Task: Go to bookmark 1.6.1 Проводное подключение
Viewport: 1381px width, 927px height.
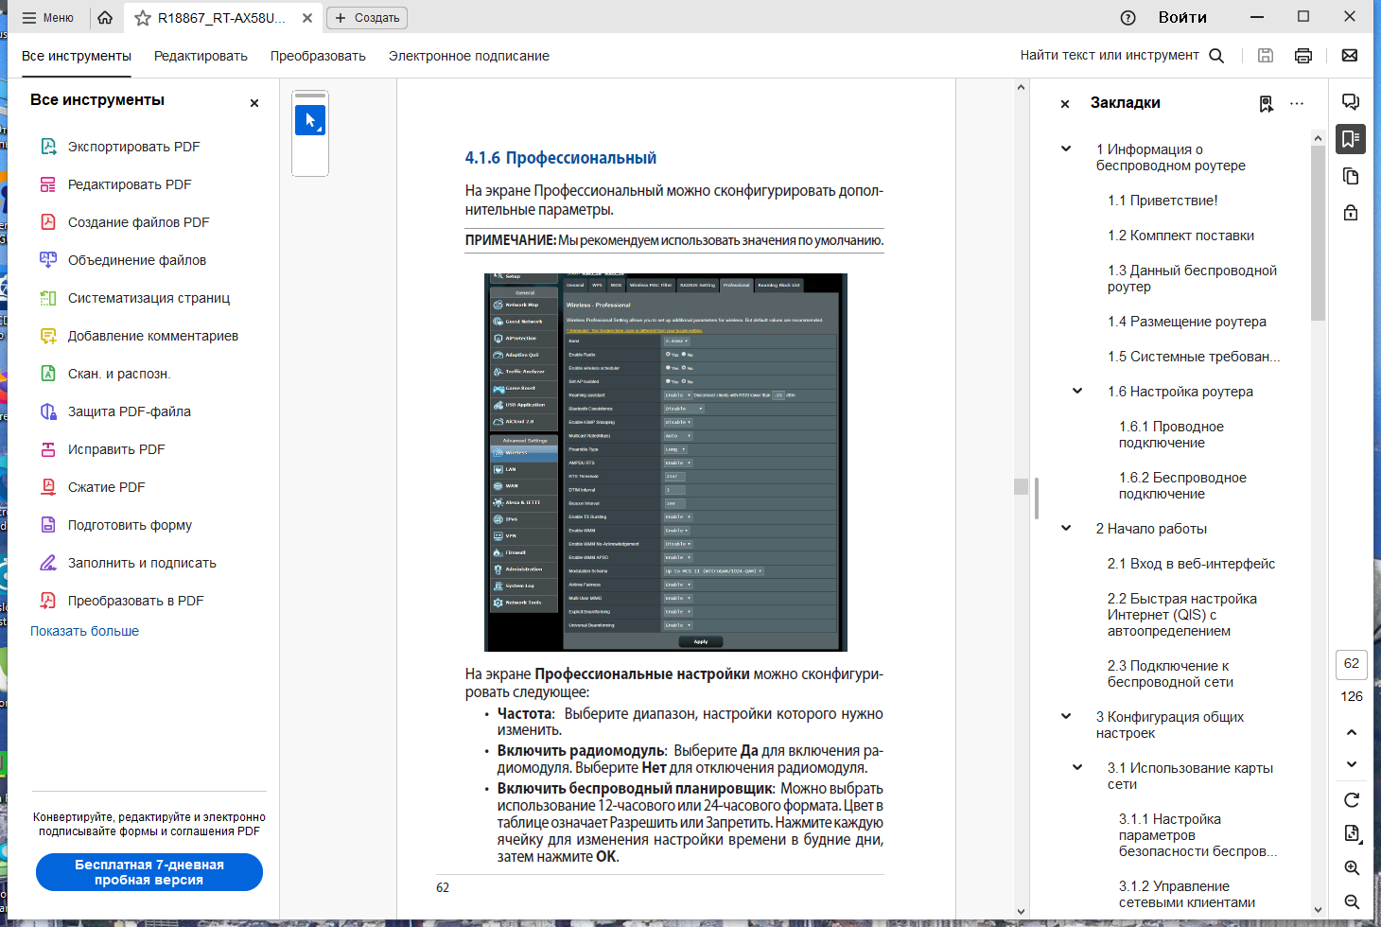Action: (1171, 434)
